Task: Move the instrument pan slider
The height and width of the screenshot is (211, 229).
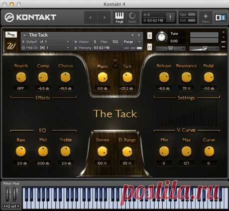Action: (x=171, y=49)
